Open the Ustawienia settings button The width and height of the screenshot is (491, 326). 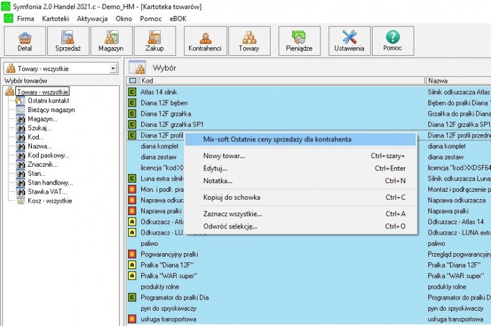pos(349,41)
